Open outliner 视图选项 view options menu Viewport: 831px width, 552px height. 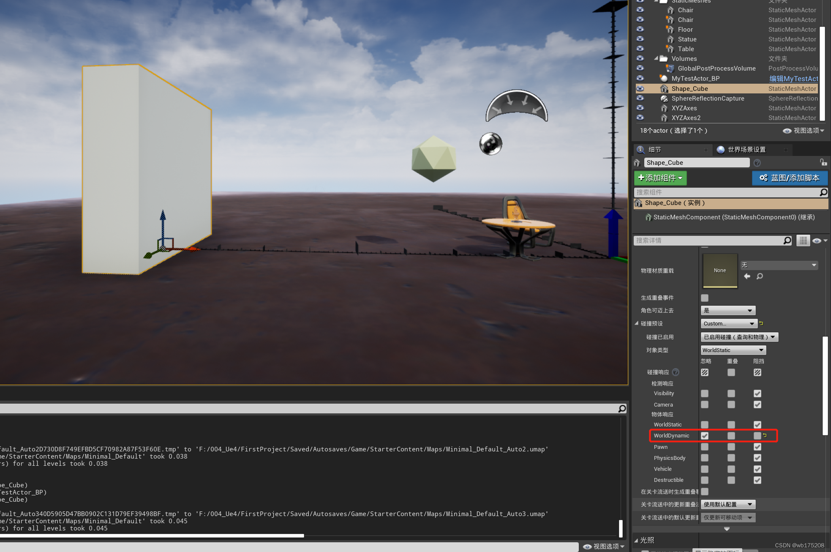coord(804,131)
